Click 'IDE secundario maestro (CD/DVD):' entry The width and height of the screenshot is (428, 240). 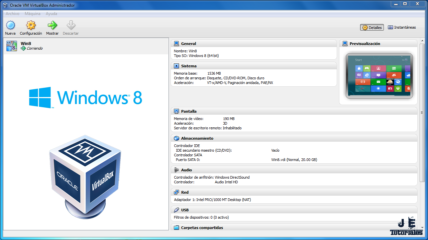[204, 150]
